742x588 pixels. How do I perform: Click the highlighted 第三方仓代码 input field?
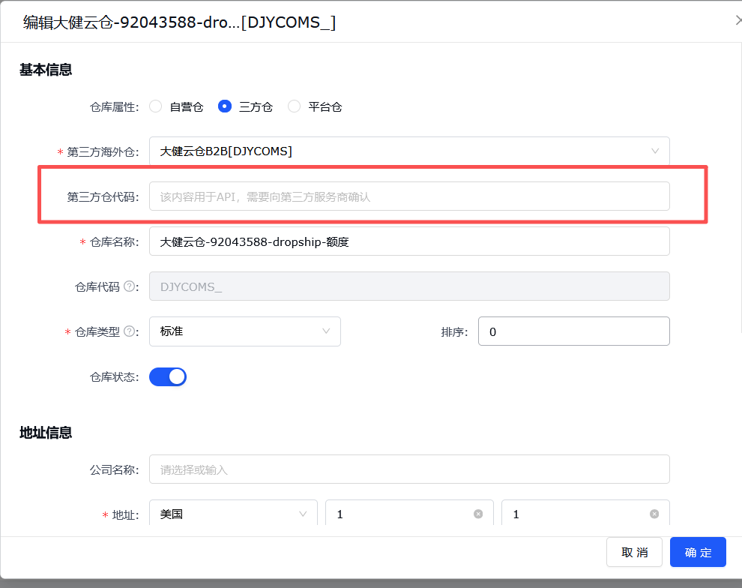pyautogui.click(x=408, y=196)
